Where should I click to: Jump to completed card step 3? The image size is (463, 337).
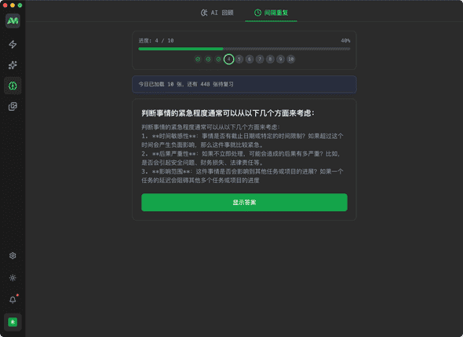pyautogui.click(x=218, y=60)
